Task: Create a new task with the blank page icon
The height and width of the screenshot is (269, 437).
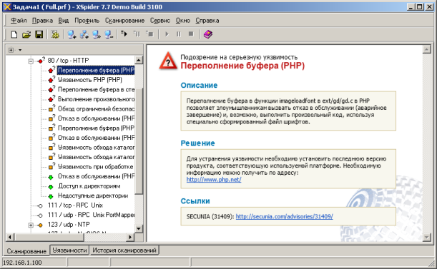Action: click(14, 34)
